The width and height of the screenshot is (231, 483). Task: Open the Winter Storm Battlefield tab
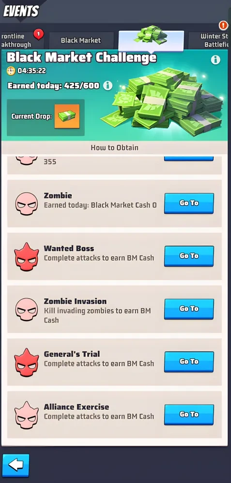coord(210,40)
